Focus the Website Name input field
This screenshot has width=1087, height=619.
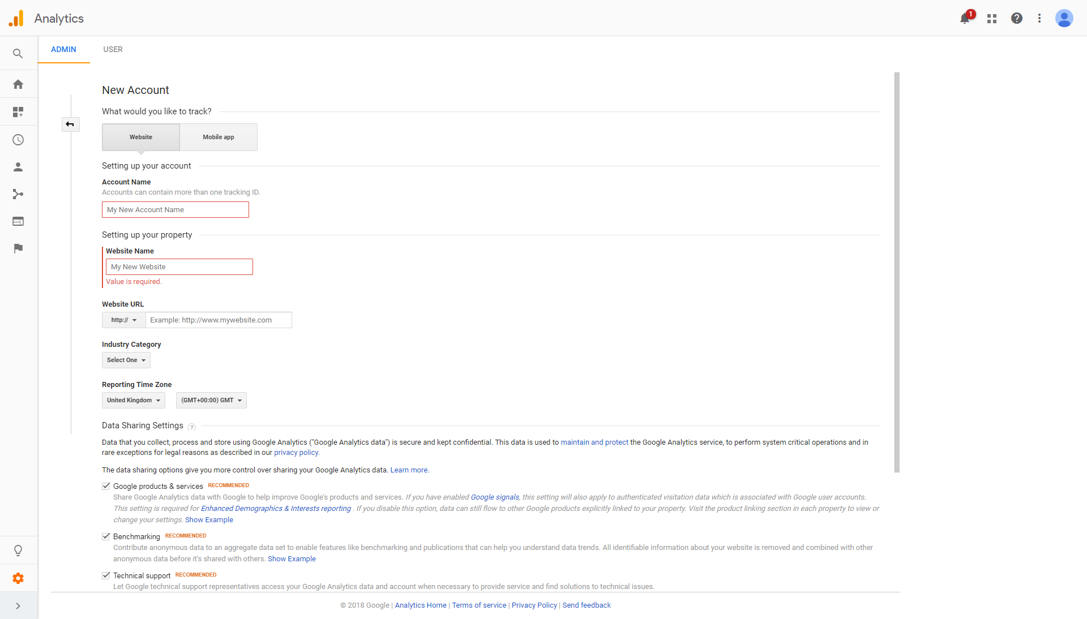(x=179, y=267)
